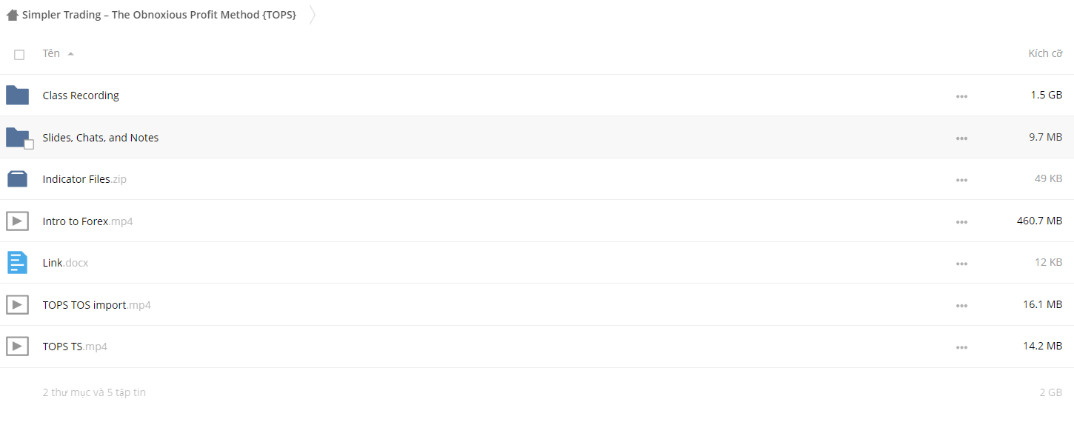1074x425 pixels.
Task: Open Intro to Forex.mp4 file name
Action: coord(87,221)
